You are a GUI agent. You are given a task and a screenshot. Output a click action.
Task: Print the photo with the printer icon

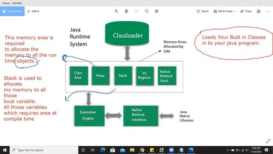click(x=258, y=11)
